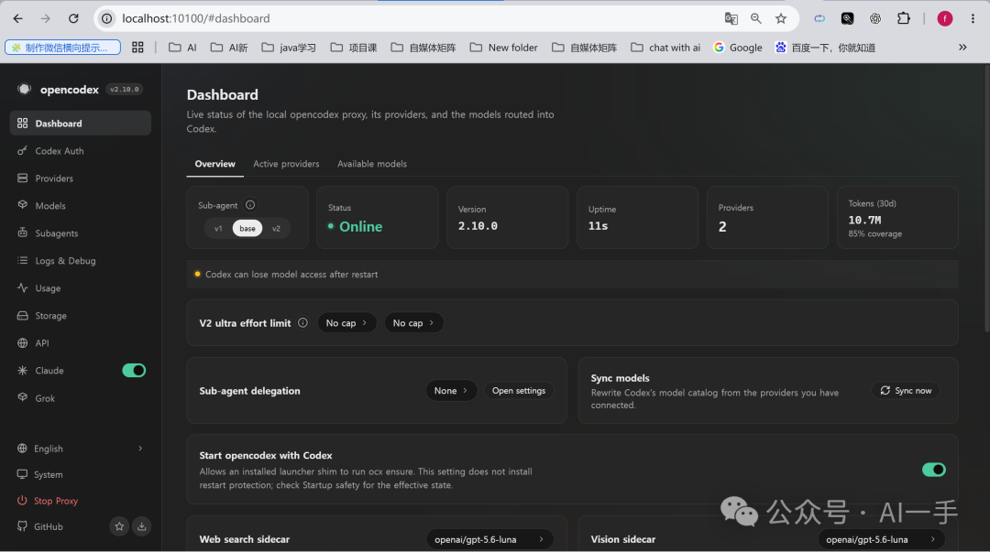Screen dimensions: 990x552
Task: Click the page vertical scrollbar
Action: click(x=985, y=199)
